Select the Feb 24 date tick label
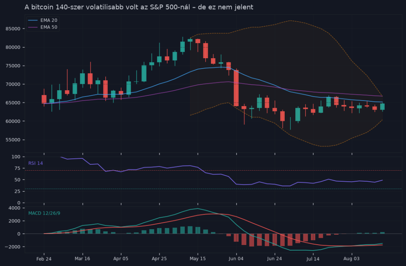The height and width of the screenshot is (266, 406). (44, 259)
